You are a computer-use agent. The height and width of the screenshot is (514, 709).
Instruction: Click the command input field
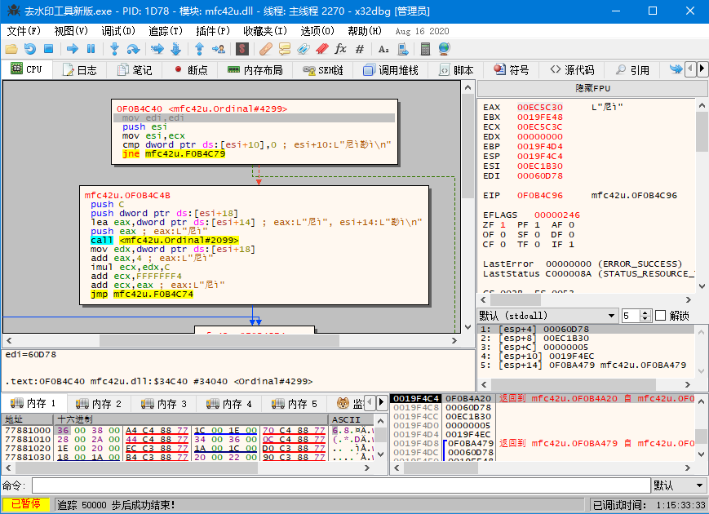pyautogui.click(x=341, y=485)
